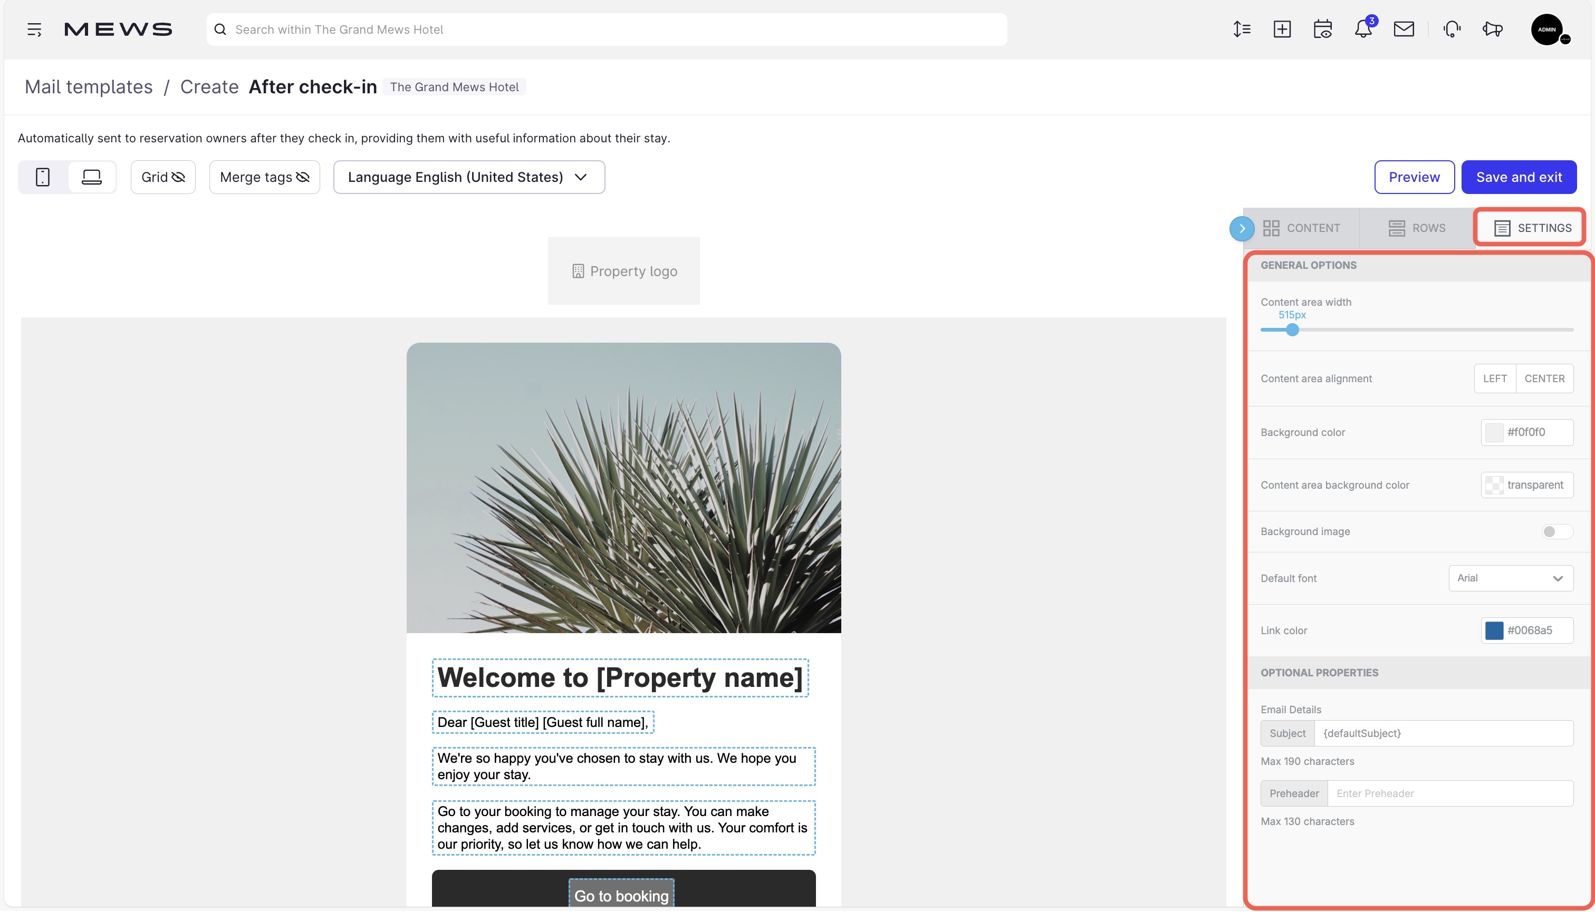This screenshot has width=1595, height=912.
Task: Set content area alignment to CENTER
Action: [1544, 379]
